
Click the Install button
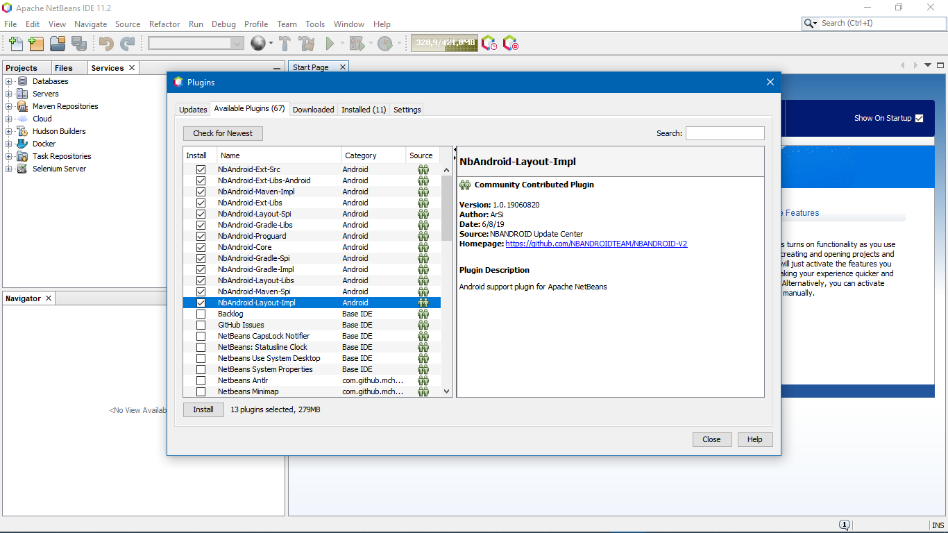click(x=203, y=409)
